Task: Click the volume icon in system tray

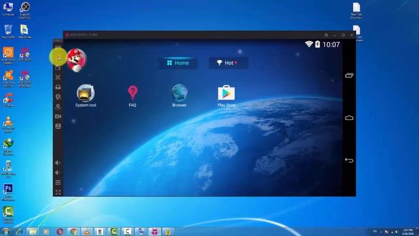Action: [x=397, y=231]
